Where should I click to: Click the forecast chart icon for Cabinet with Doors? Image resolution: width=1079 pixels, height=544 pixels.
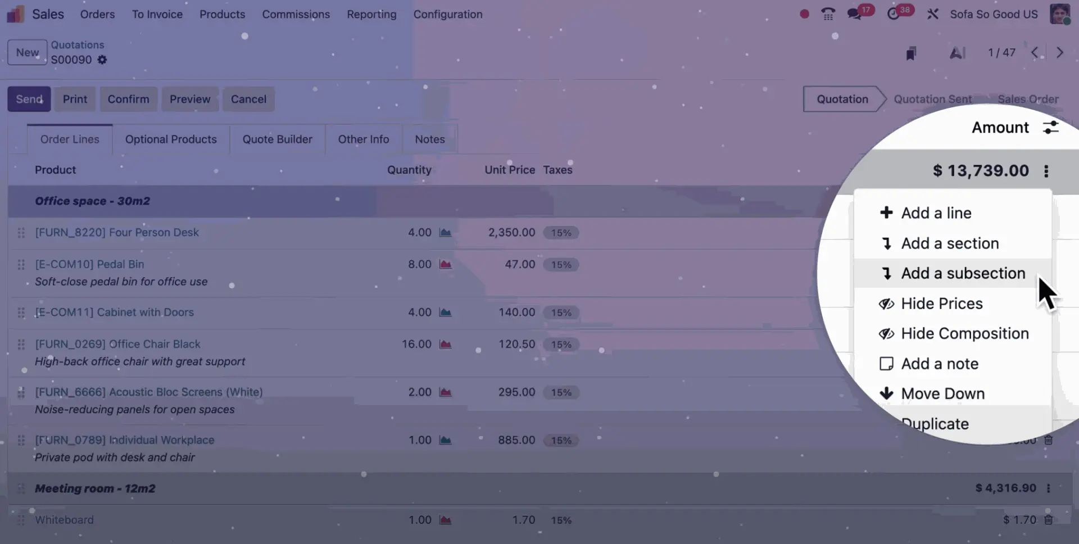pos(445,312)
